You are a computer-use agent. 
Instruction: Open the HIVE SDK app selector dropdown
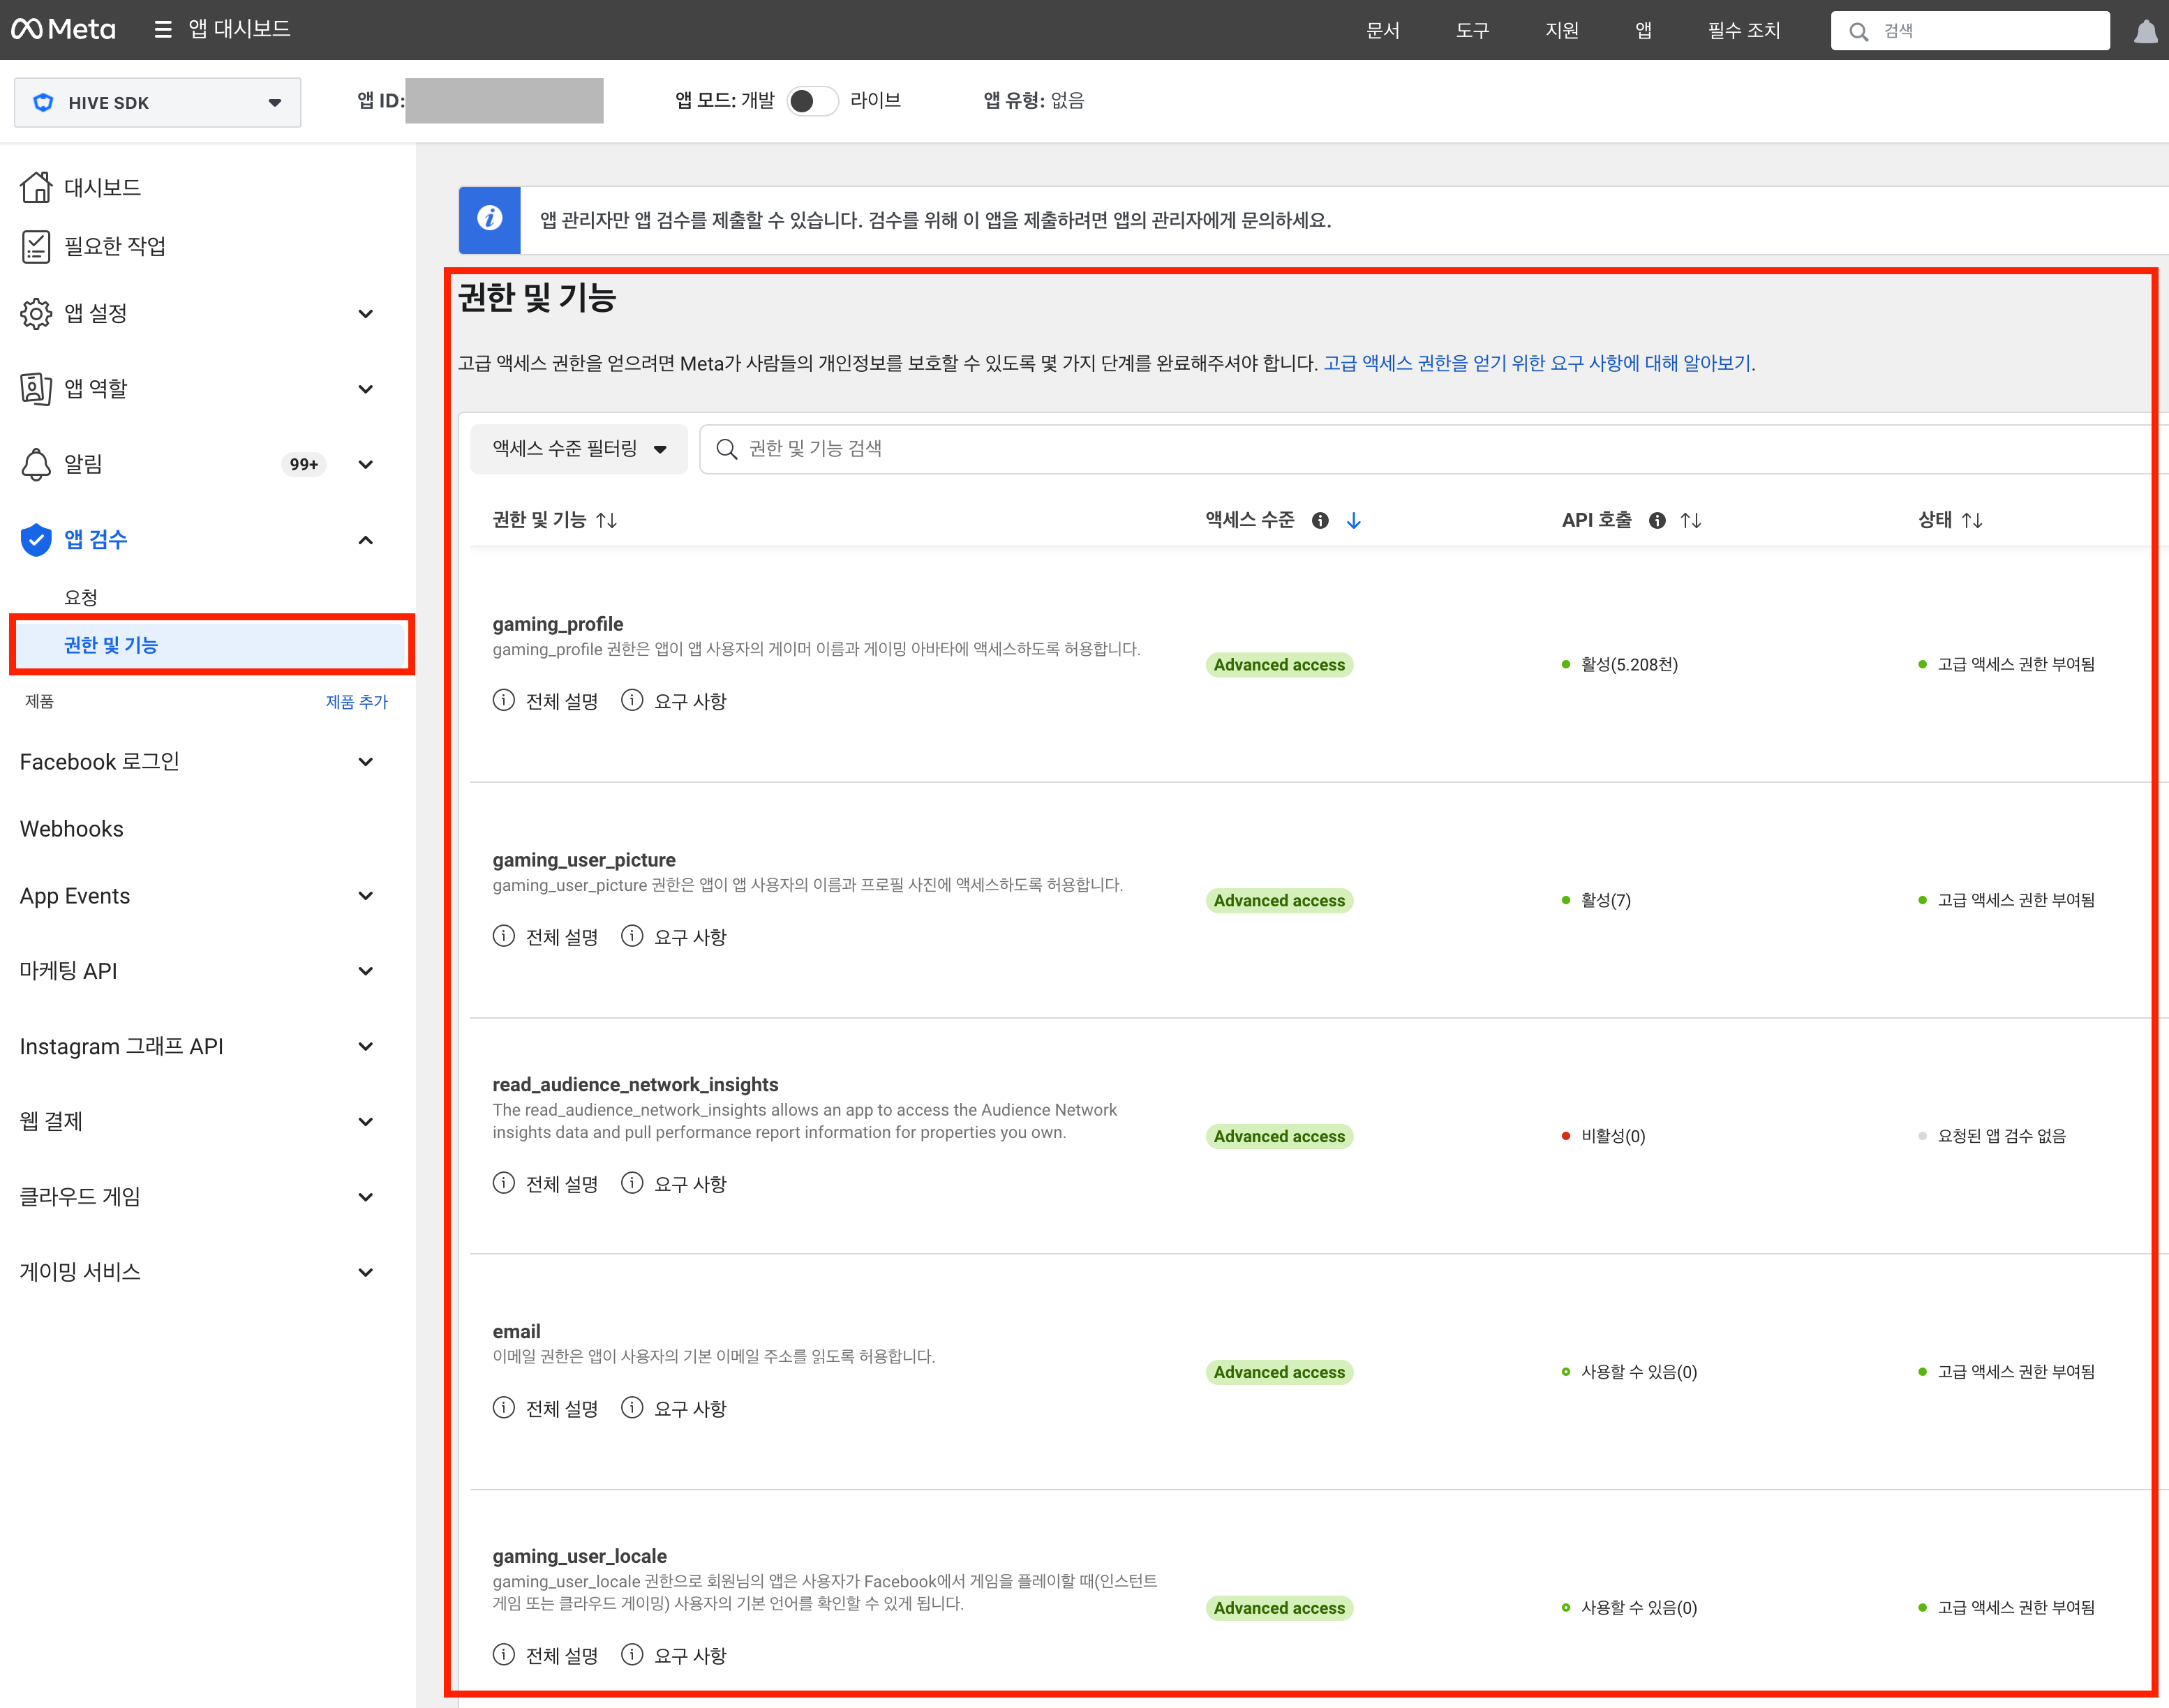(157, 102)
